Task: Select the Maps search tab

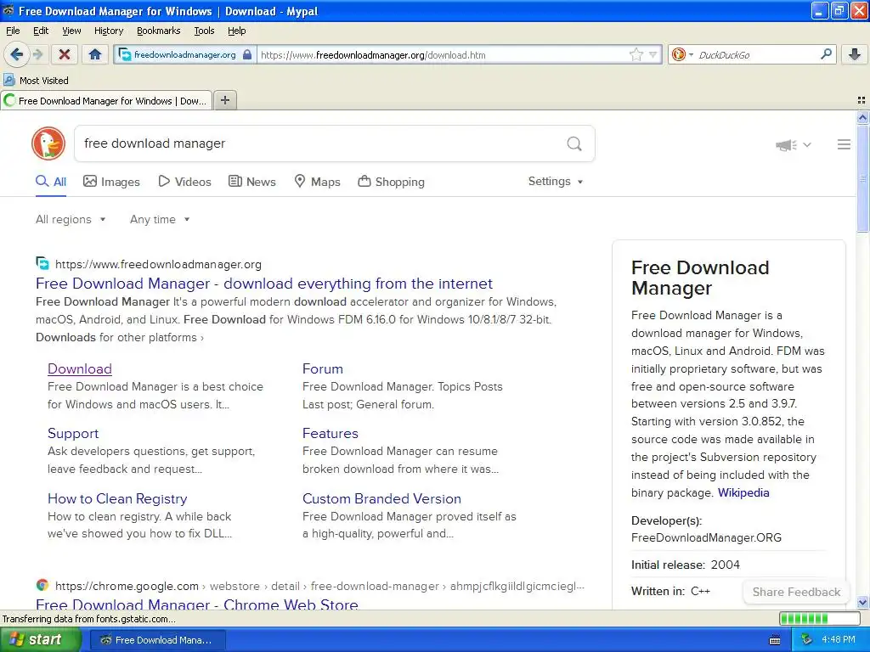Action: click(x=317, y=182)
